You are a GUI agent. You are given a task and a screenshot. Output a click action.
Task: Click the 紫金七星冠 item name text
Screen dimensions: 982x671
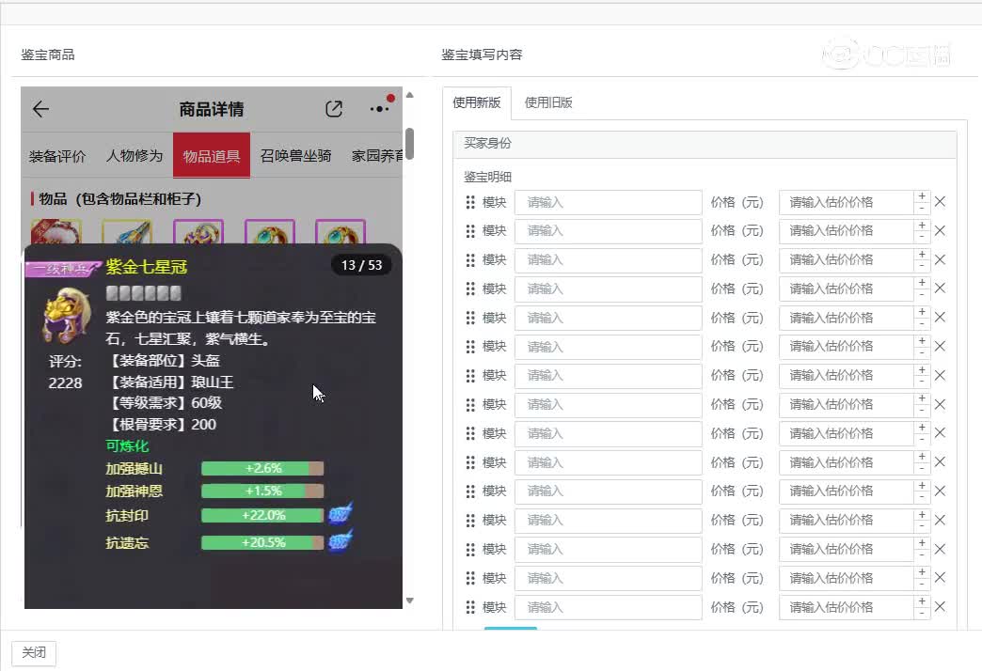click(147, 267)
